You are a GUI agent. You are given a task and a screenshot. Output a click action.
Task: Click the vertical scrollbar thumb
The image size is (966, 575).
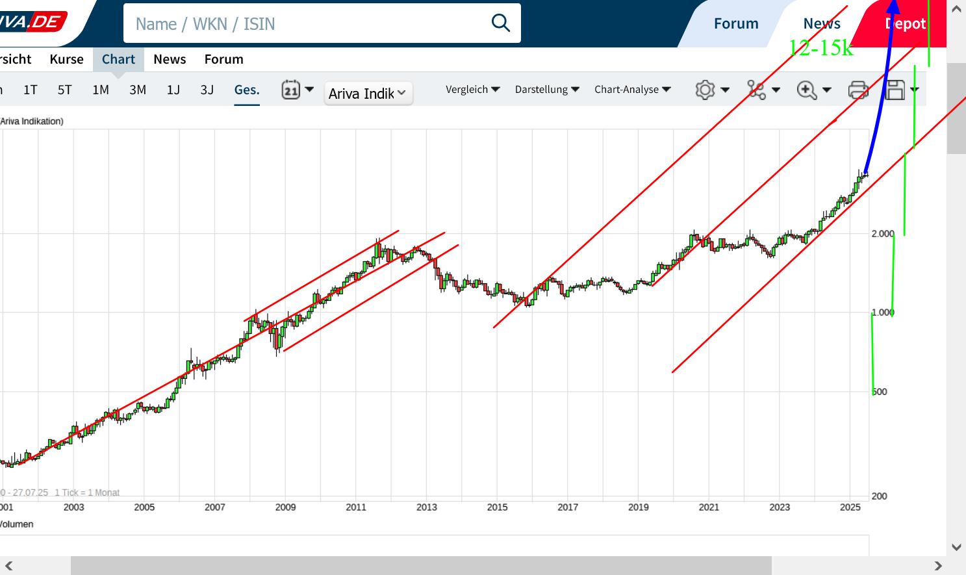click(x=956, y=109)
